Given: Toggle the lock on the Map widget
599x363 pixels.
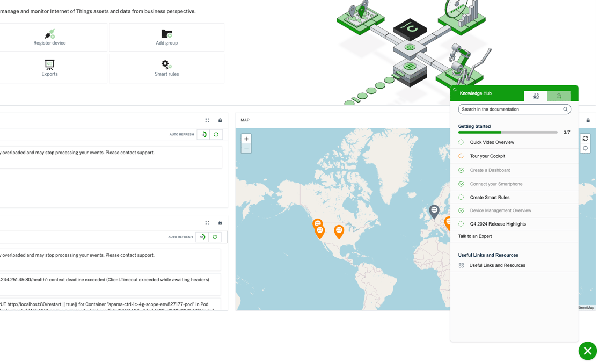Looking at the screenshot, I should (588, 120).
